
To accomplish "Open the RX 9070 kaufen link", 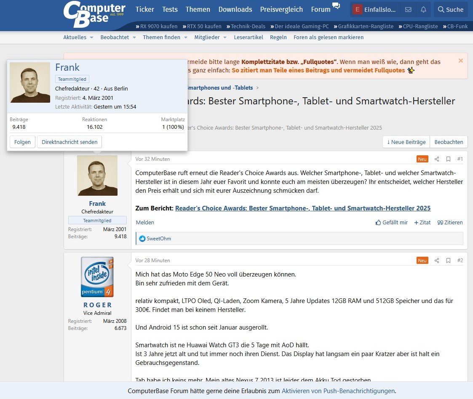I will pyautogui.click(x=157, y=26).
